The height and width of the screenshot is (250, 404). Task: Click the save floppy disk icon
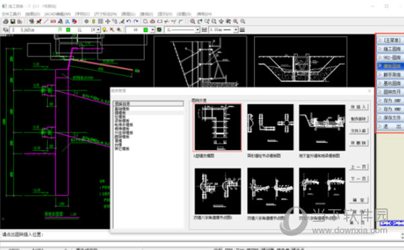pos(13,22)
